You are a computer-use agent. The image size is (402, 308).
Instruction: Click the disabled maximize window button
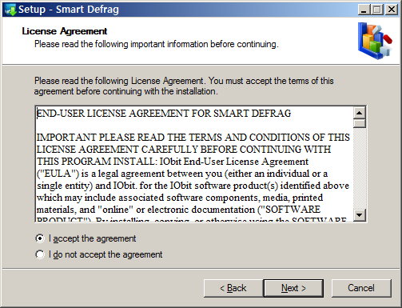pos(377,10)
